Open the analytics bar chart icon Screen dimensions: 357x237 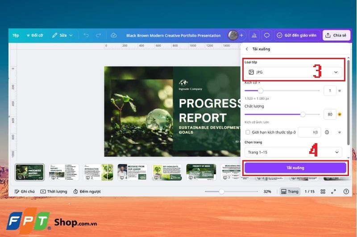(x=254, y=36)
